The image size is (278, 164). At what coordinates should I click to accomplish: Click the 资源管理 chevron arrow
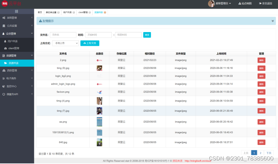pos(32,55)
